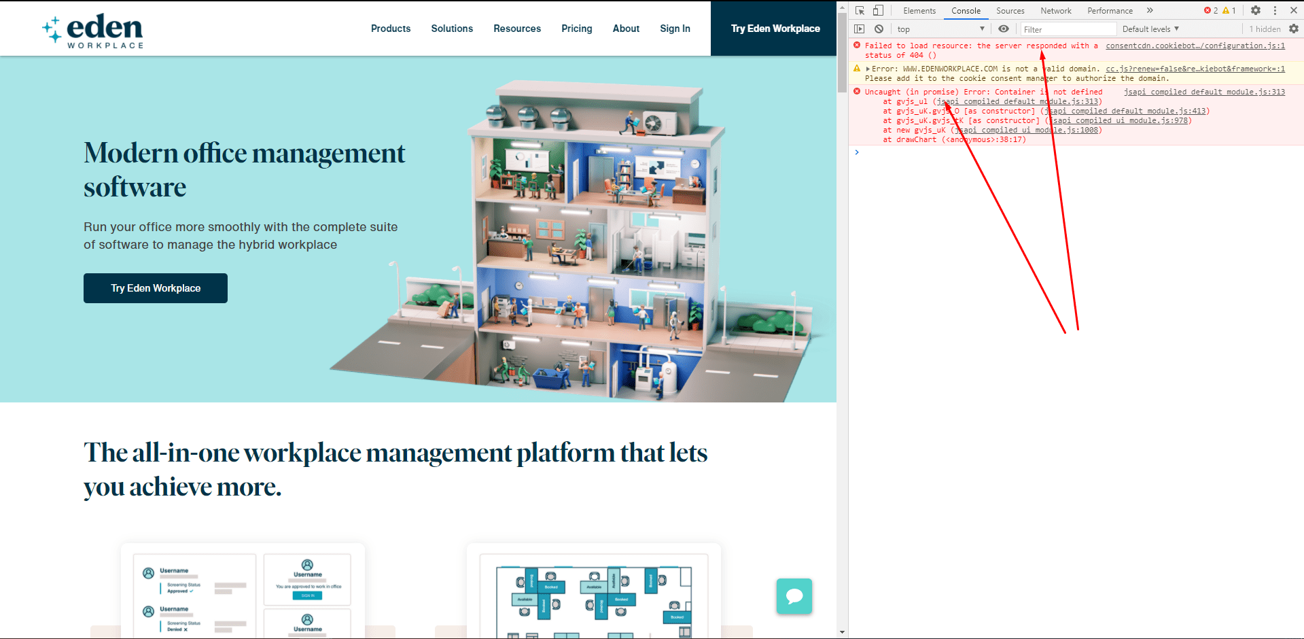This screenshot has width=1304, height=639.
Task: Open DevTools three-dot menu
Action: (x=1275, y=10)
